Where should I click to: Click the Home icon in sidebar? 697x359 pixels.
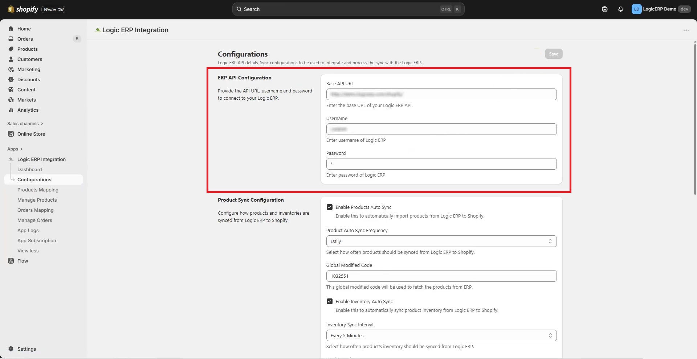tap(11, 29)
